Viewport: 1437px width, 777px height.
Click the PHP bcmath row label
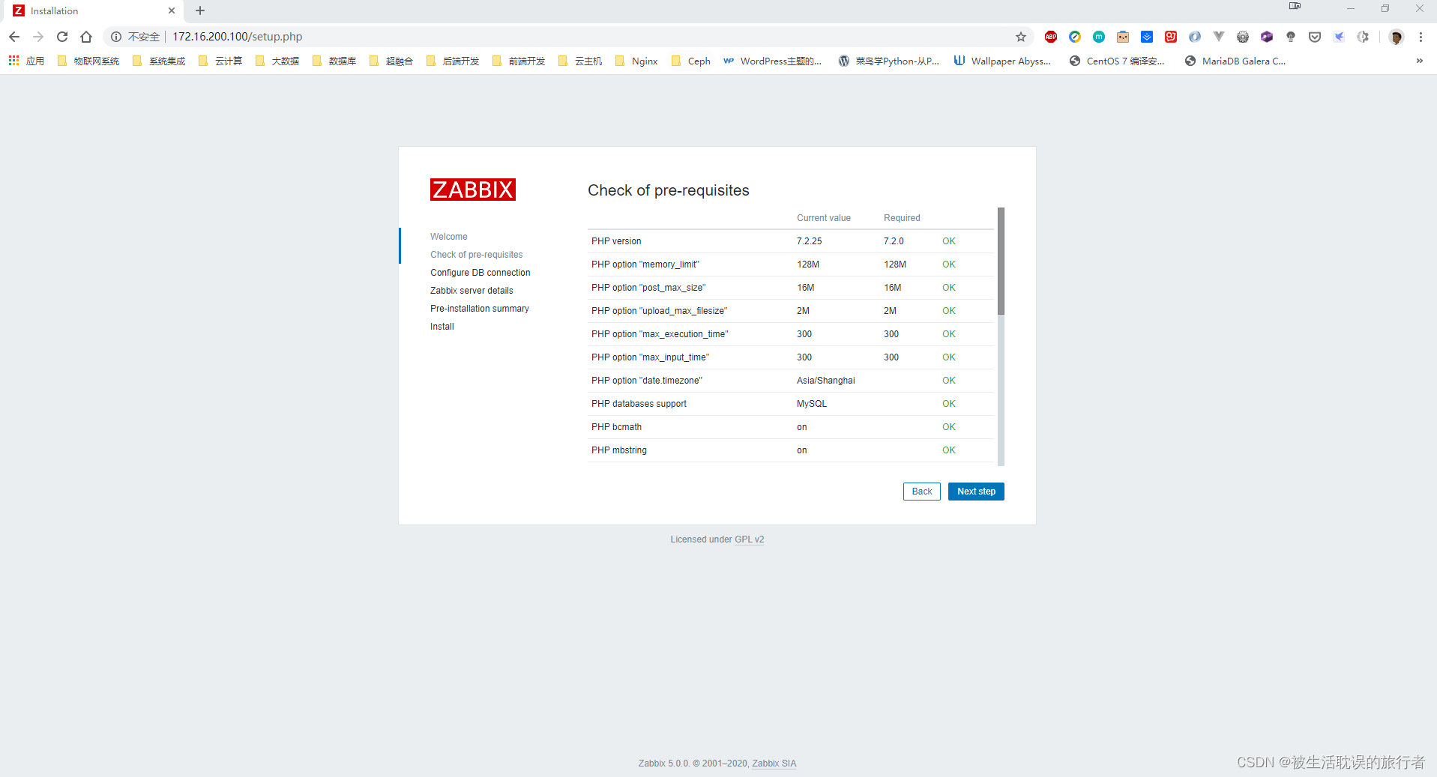point(616,427)
